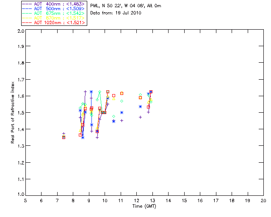This screenshot has height=217, width=271.
Task: Click the 'Data from: 19 Jul 2010' text
Action: point(116,13)
